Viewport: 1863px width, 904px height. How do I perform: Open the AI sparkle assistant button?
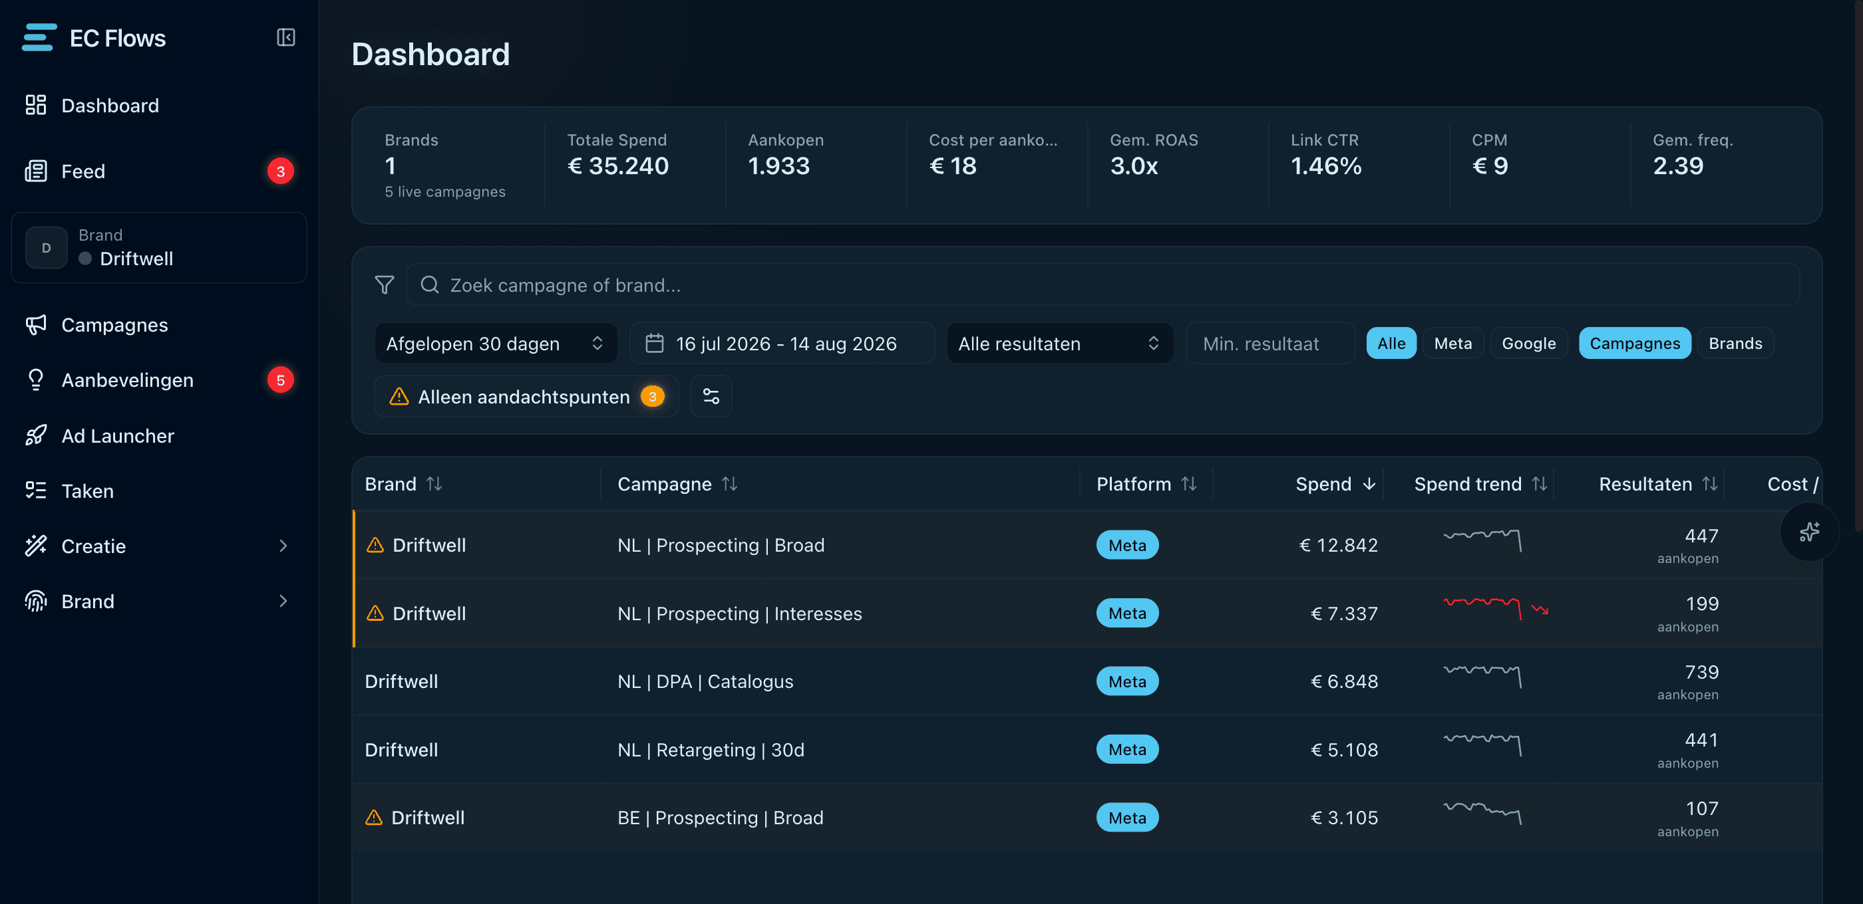coord(1810,532)
